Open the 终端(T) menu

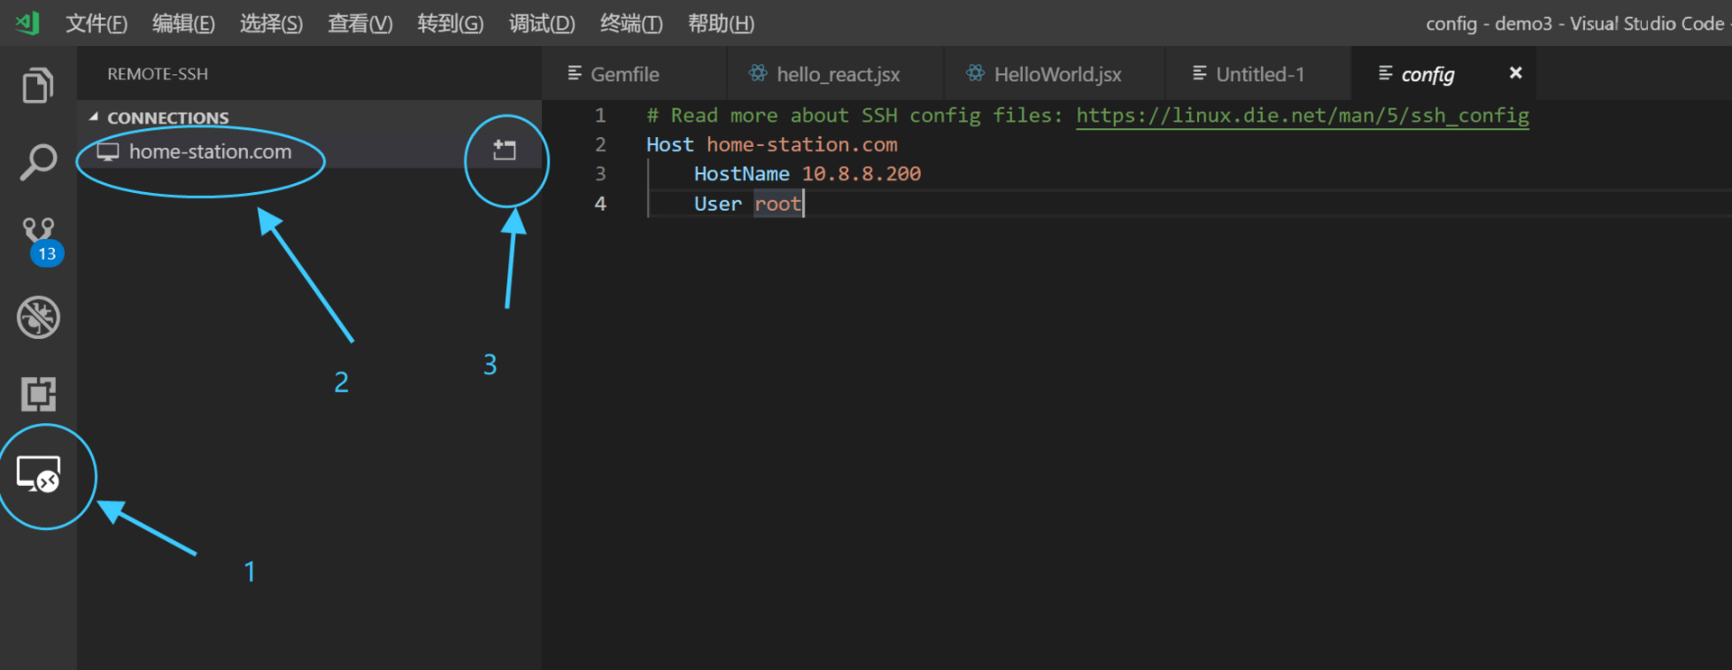click(x=631, y=23)
